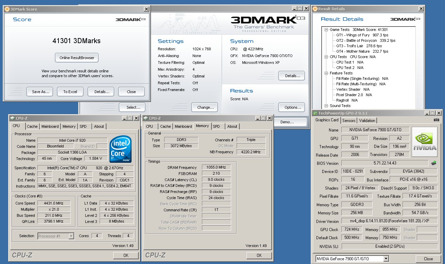The width and height of the screenshot is (445, 264).
Task: Click the BIOS save chip icon in GPU-Z
Action: [434, 163]
